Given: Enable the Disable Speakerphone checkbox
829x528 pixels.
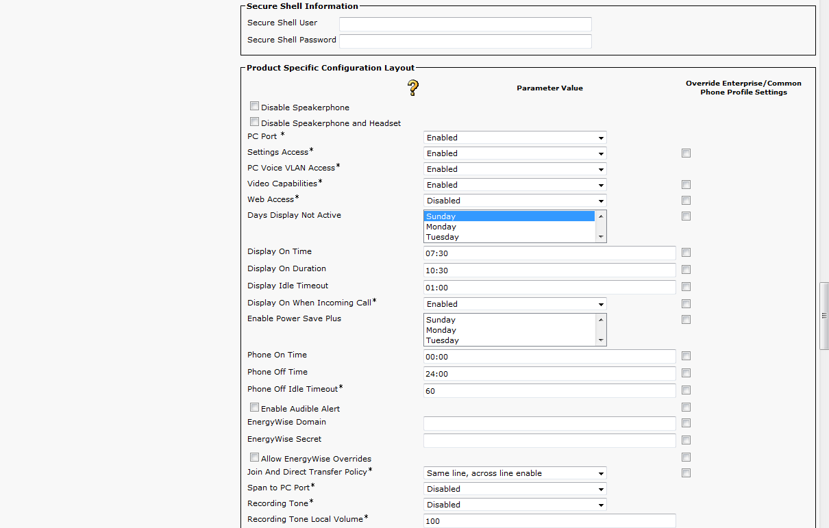Looking at the screenshot, I should (255, 107).
